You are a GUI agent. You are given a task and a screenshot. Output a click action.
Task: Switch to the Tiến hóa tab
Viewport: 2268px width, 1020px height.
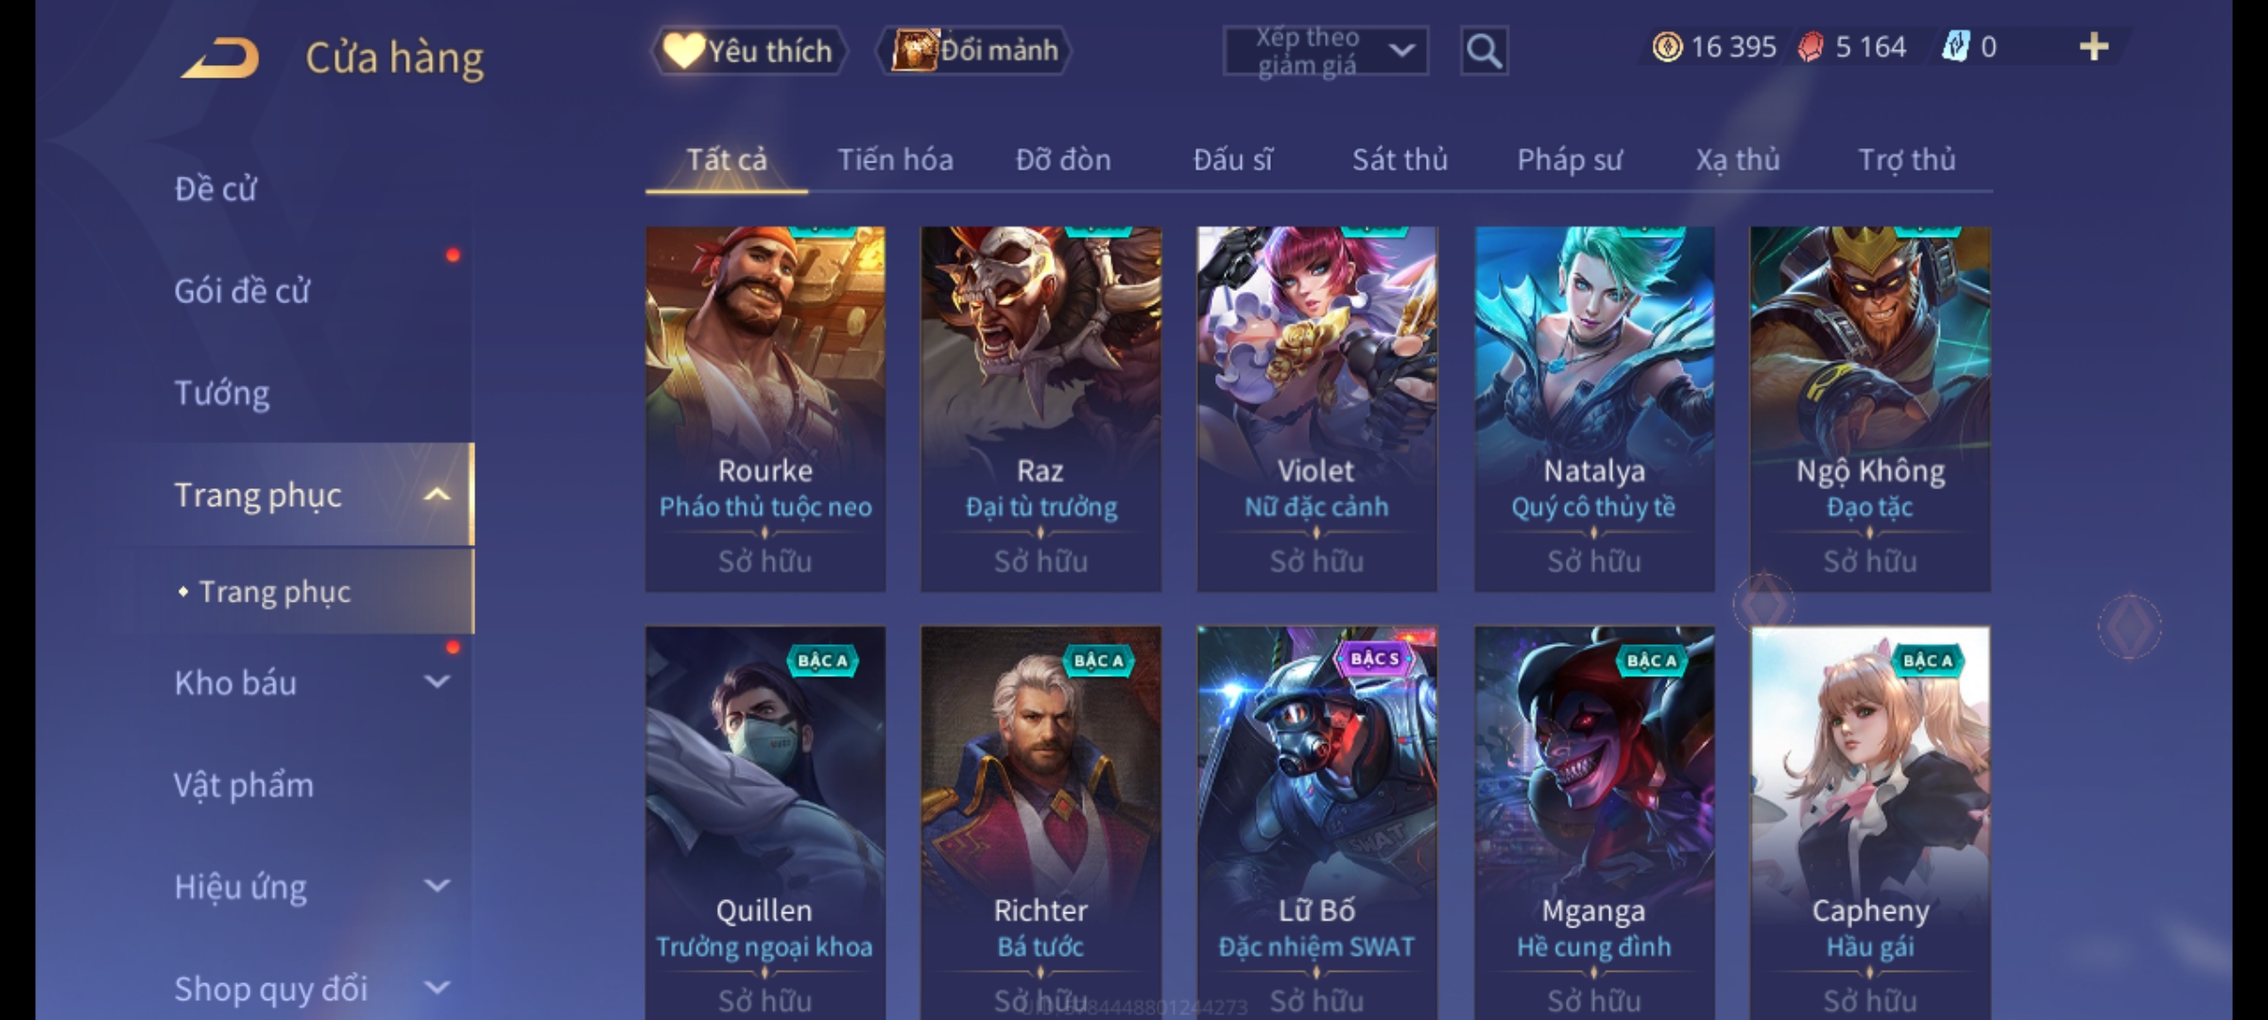point(895,160)
